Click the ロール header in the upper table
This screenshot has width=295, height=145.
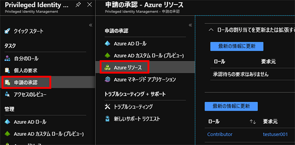220,62
